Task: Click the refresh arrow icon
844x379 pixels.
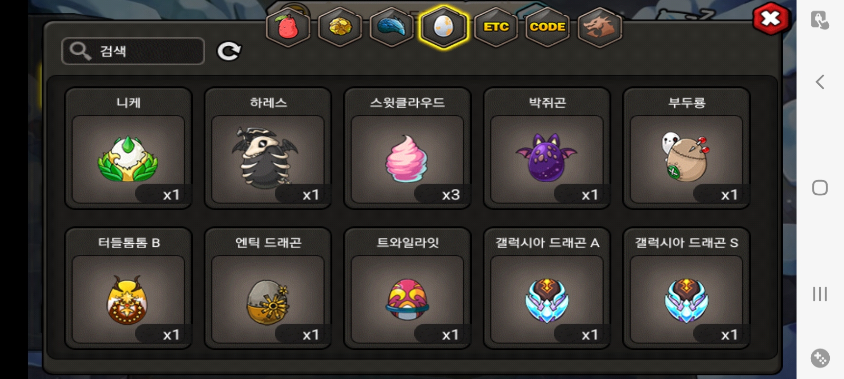Action: point(229,51)
